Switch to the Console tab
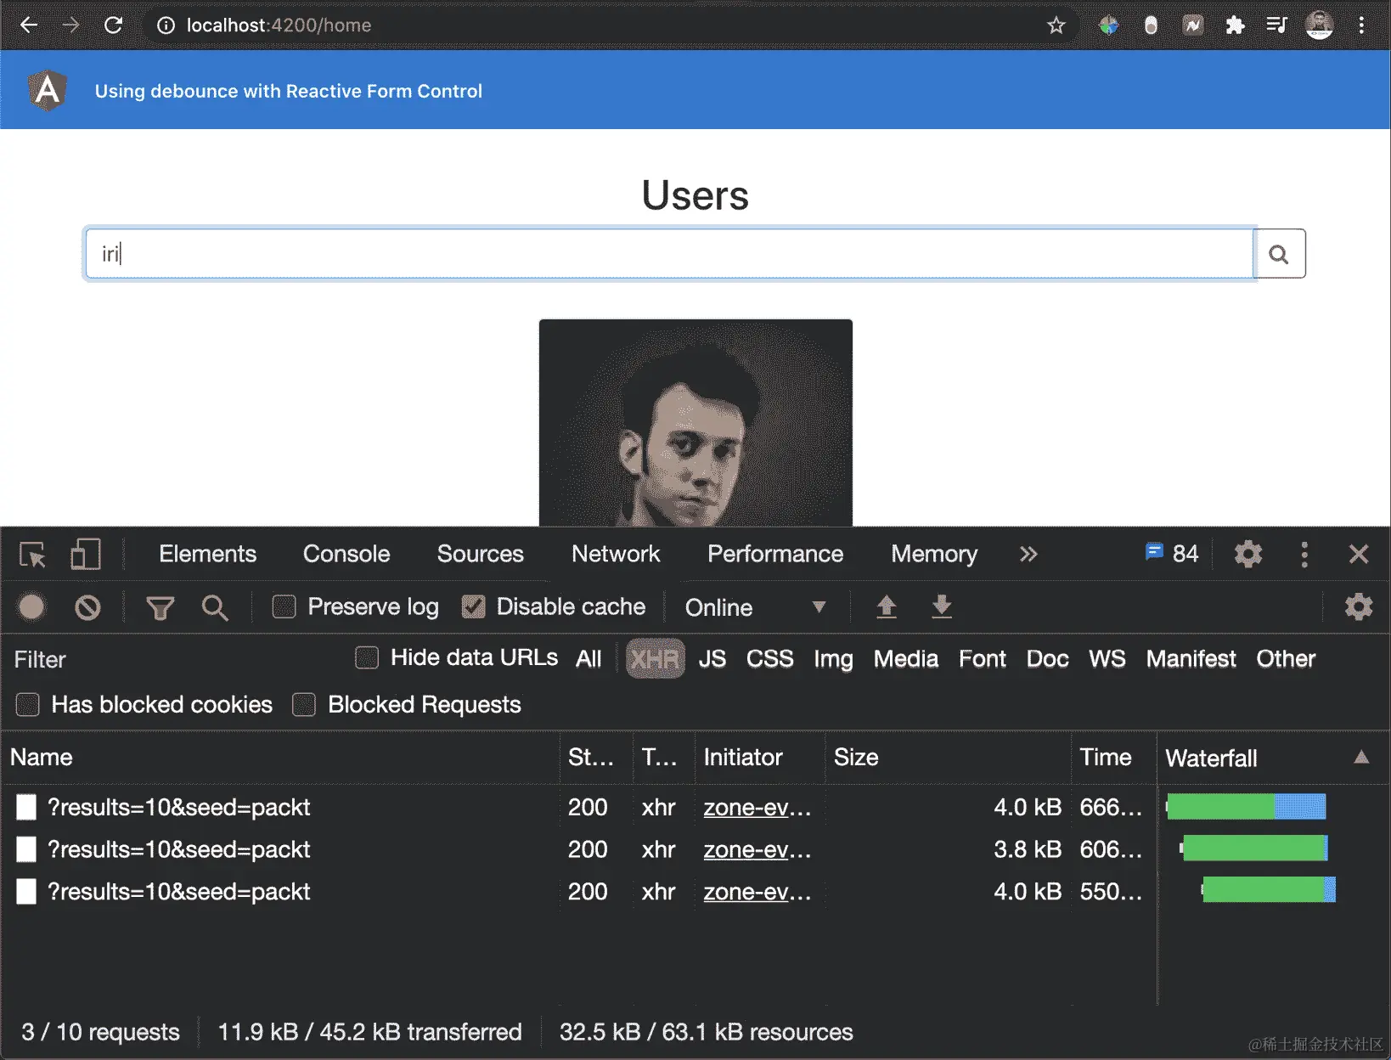 pyautogui.click(x=346, y=554)
